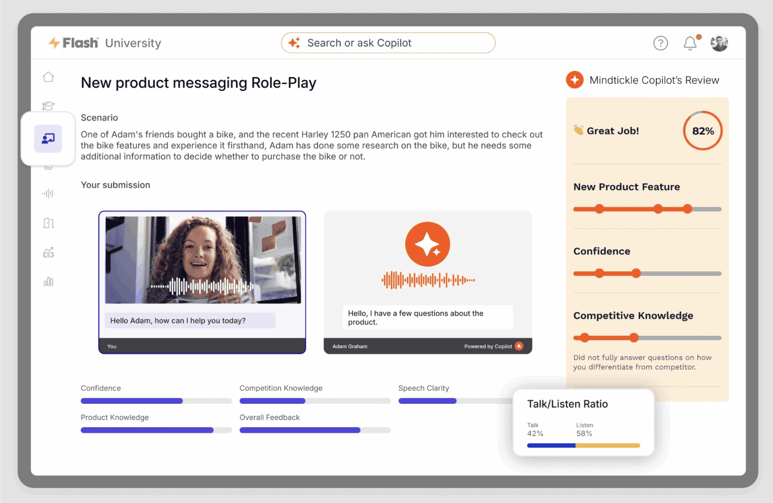
Task: Click the Mindtickle Copilot's Review star icon
Action: pyautogui.click(x=575, y=79)
